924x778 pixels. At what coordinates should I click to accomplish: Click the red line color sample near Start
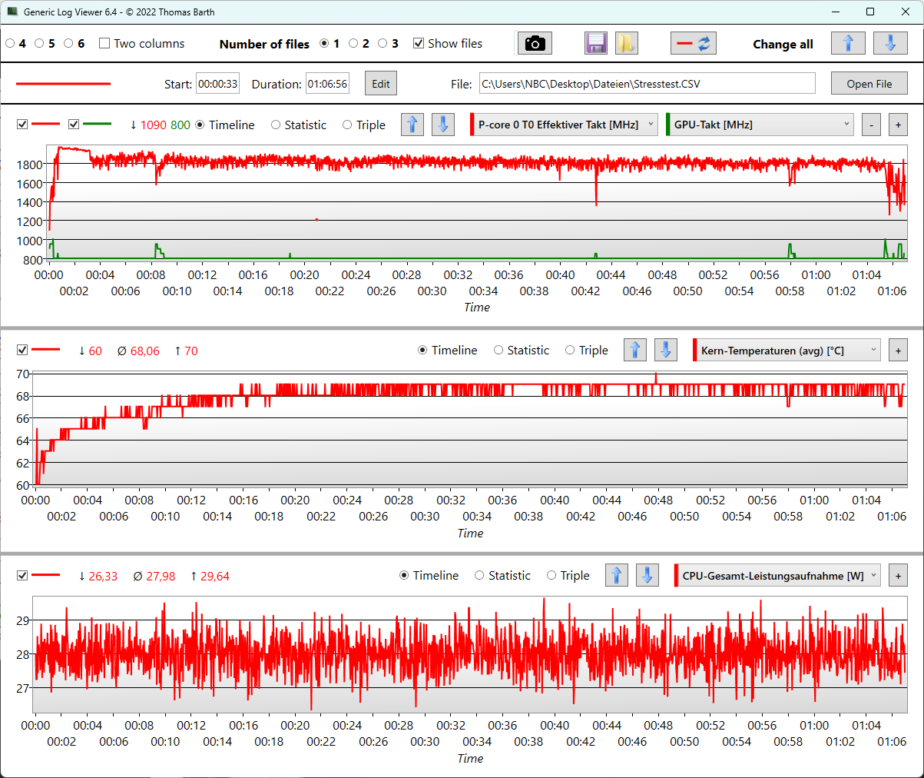(63, 84)
